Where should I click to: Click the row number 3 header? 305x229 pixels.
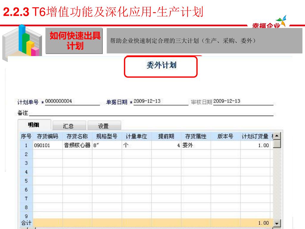click(x=26, y=163)
